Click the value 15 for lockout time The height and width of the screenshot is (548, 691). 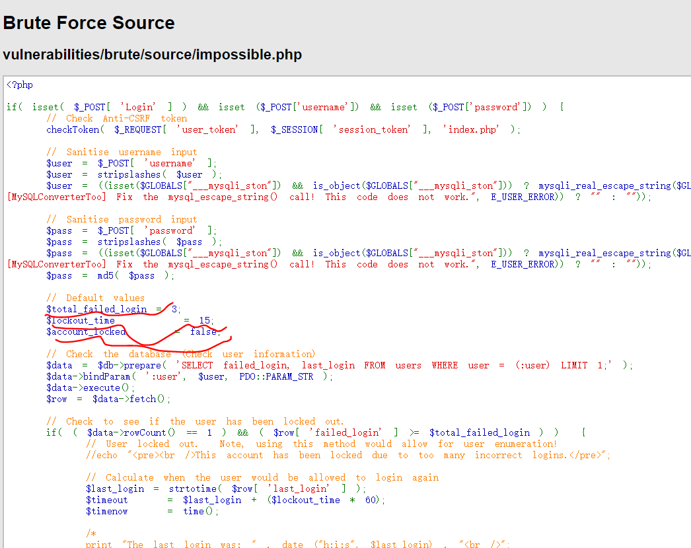(x=205, y=321)
